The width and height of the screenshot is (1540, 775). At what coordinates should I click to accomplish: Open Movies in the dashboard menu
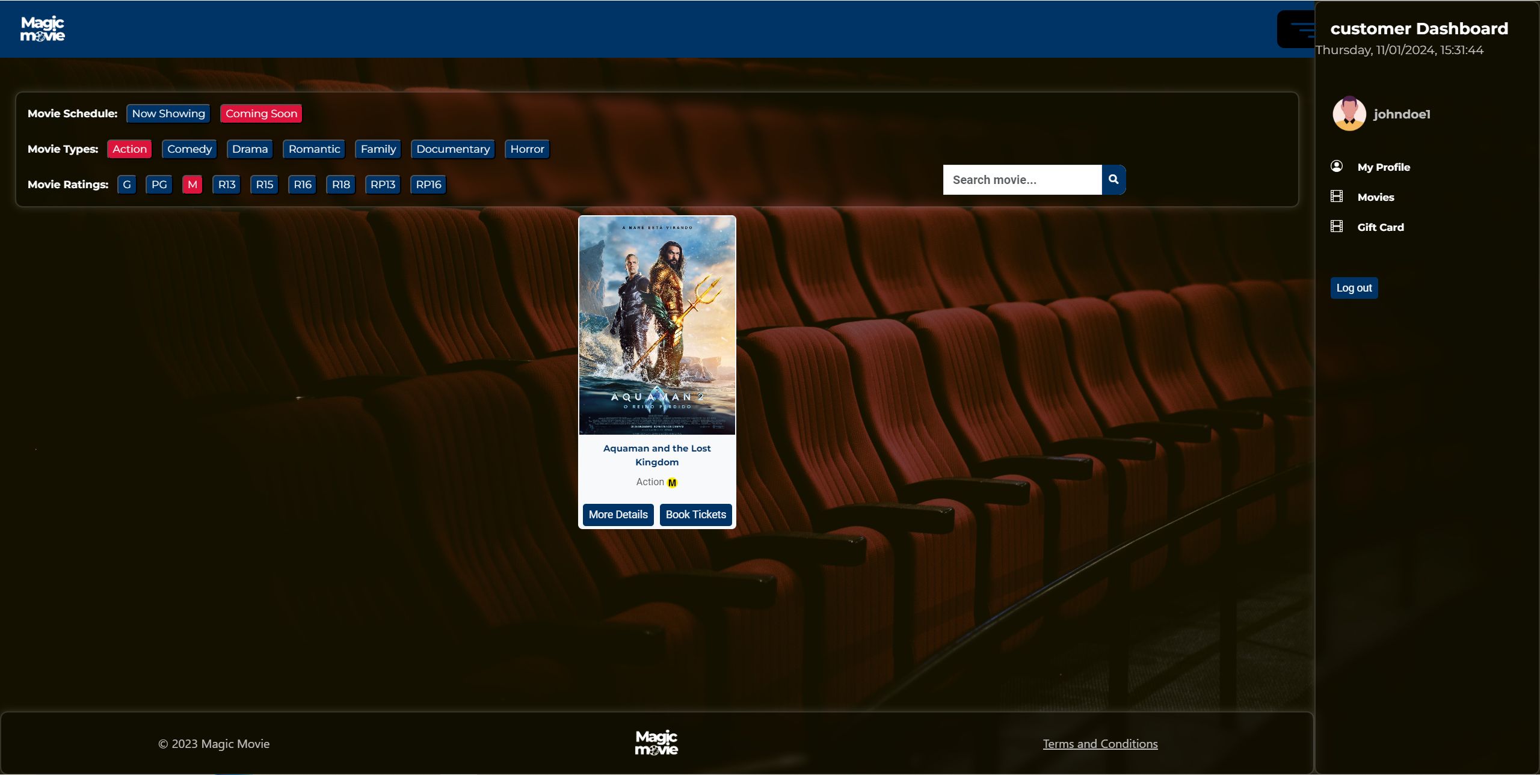pos(1376,197)
